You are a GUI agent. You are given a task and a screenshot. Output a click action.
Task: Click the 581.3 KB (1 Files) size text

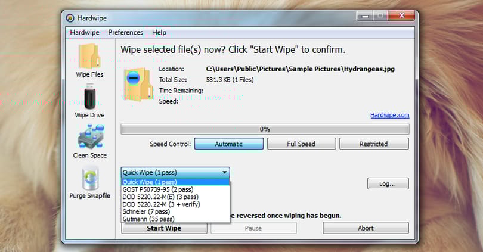230,80
